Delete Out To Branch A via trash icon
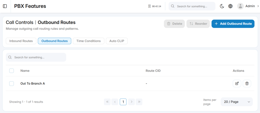Viewport: 260px width, 113px height. click(x=247, y=83)
